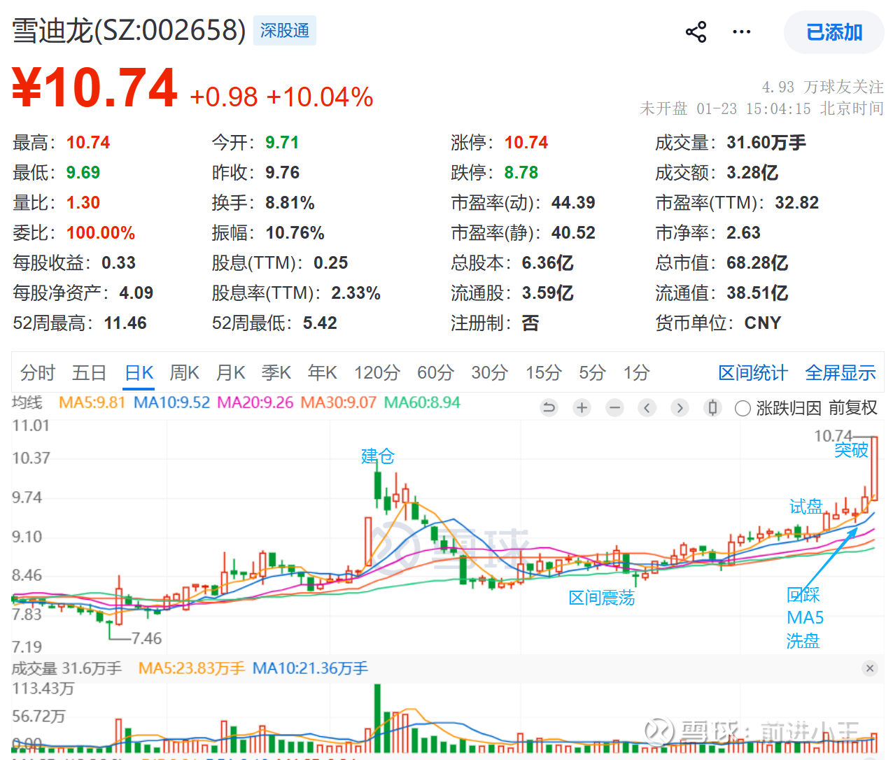Click the 市盈率(TTM) 32.82 value
Viewport: 886px width, 760px height.
click(x=796, y=203)
